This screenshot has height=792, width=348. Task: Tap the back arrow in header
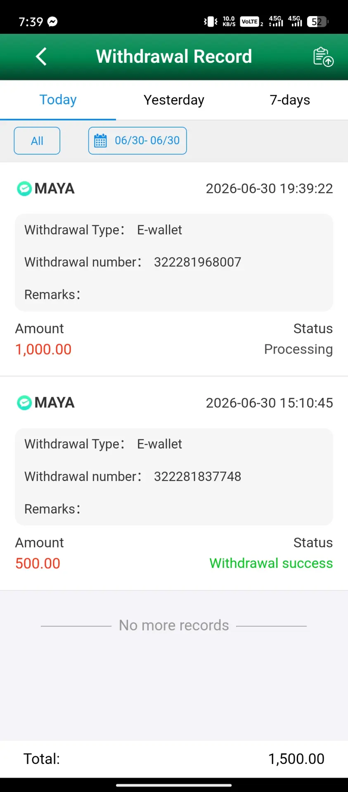tap(41, 57)
